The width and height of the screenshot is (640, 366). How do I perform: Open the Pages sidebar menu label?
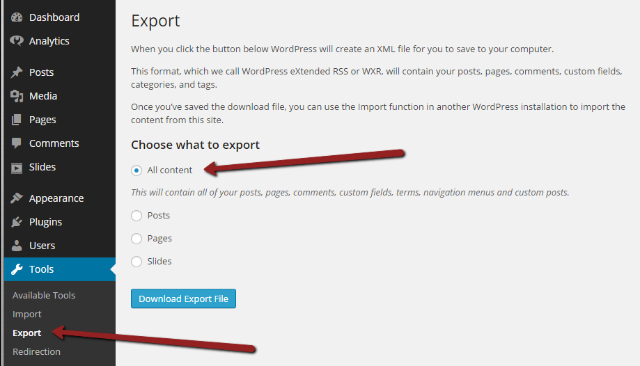[x=42, y=120]
